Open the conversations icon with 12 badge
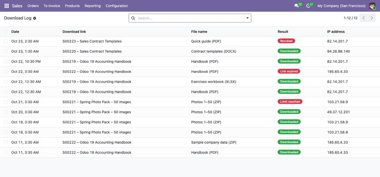Image resolution: width=380 pixels, height=177 pixels. (298, 6)
